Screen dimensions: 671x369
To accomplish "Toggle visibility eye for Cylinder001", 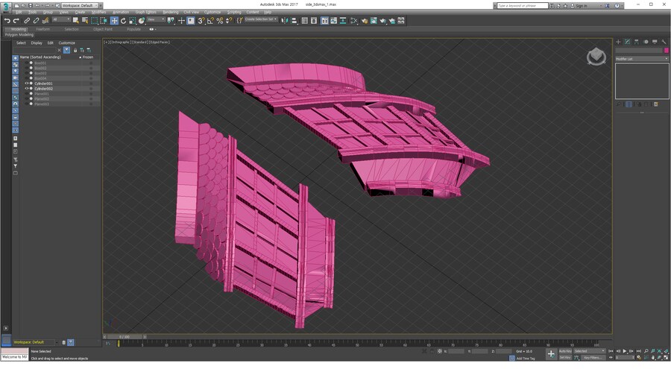I will [27, 83].
